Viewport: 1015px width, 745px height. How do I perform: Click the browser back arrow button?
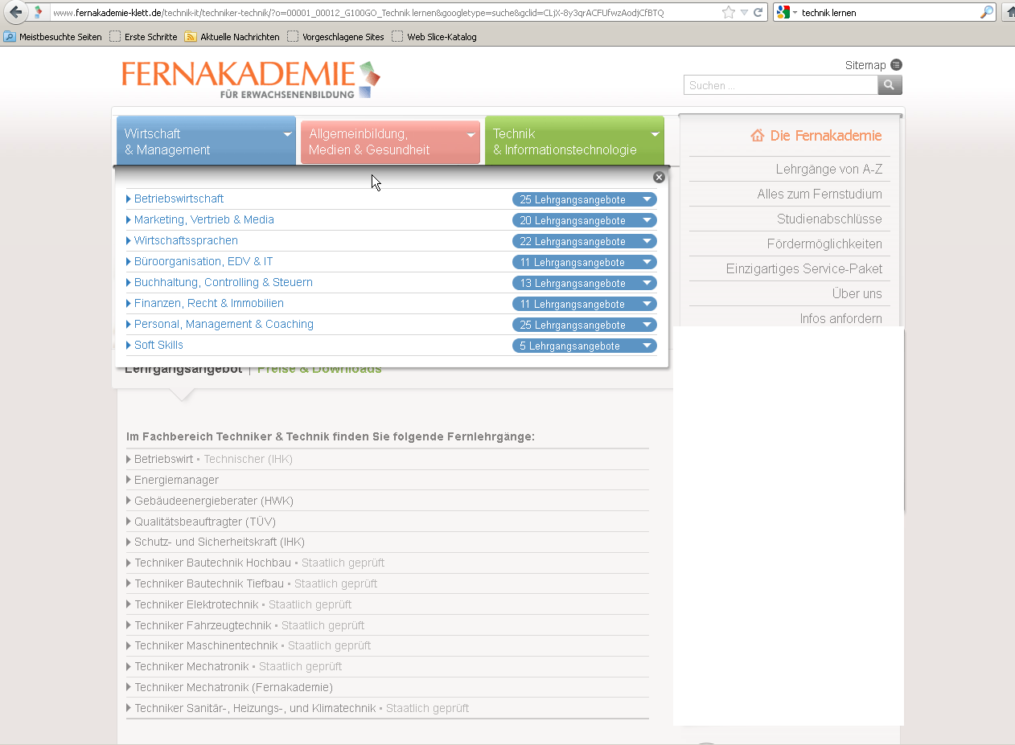point(16,13)
